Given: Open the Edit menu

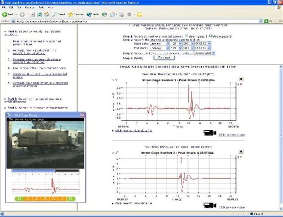Looking at the screenshot, I should [x=11, y=7].
